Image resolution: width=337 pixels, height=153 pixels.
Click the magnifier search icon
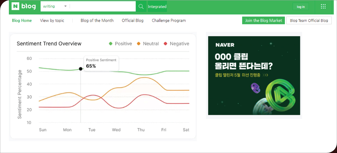pos(141,7)
